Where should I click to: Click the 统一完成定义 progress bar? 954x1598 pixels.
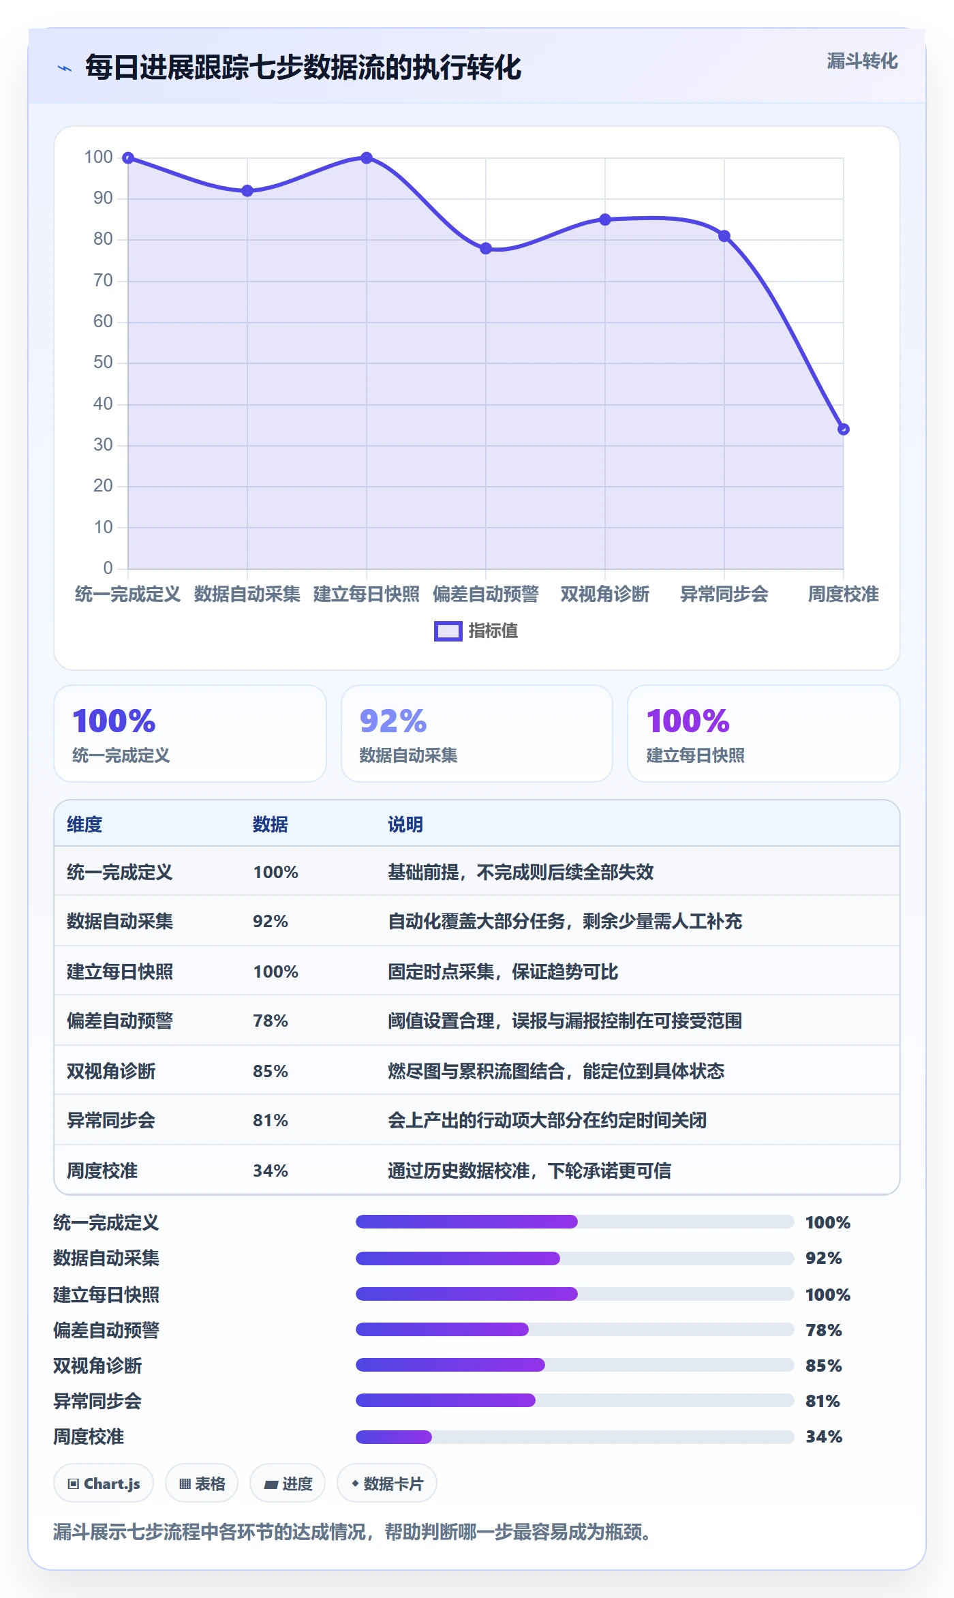click(575, 1222)
